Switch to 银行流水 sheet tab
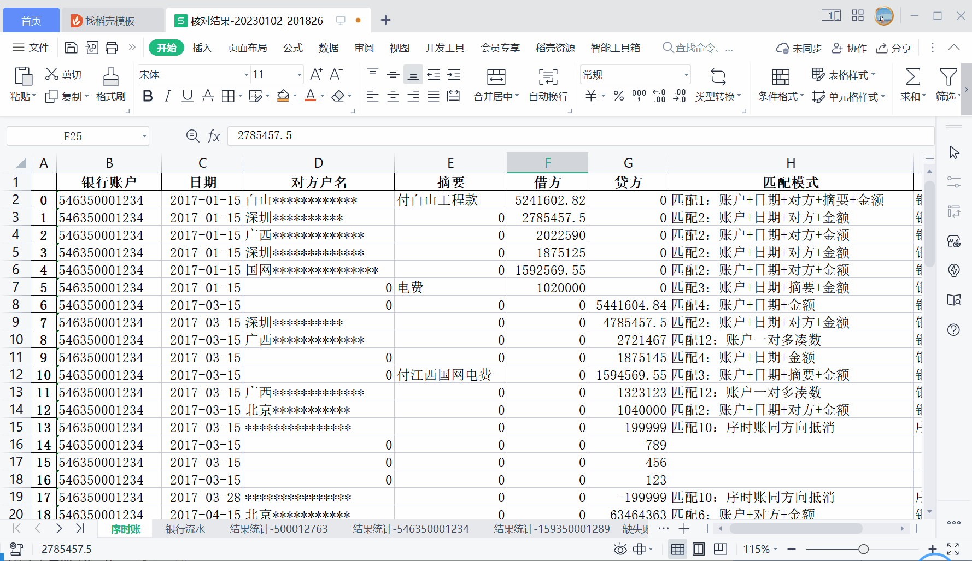This screenshot has height=561, width=972. coord(185,529)
